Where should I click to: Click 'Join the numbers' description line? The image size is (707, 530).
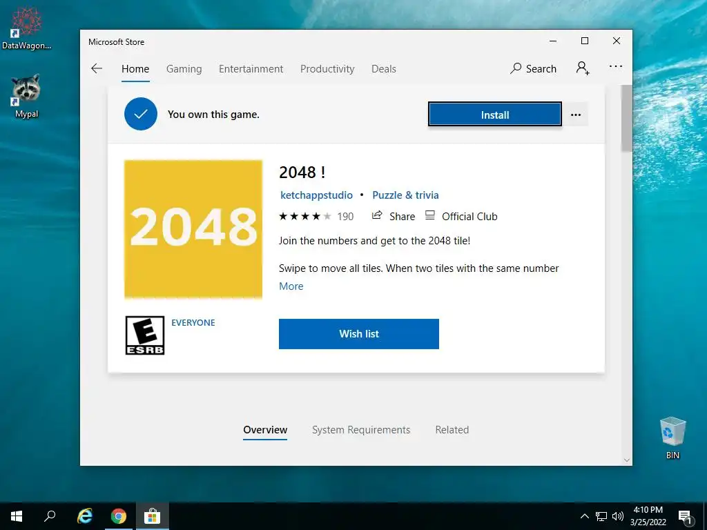(374, 241)
